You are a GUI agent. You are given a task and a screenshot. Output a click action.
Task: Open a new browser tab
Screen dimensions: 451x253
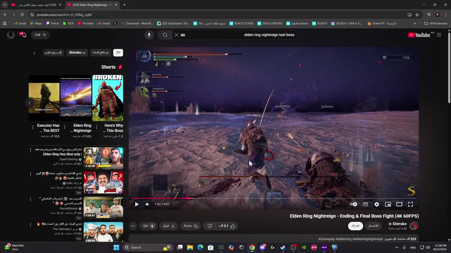(x=124, y=5)
